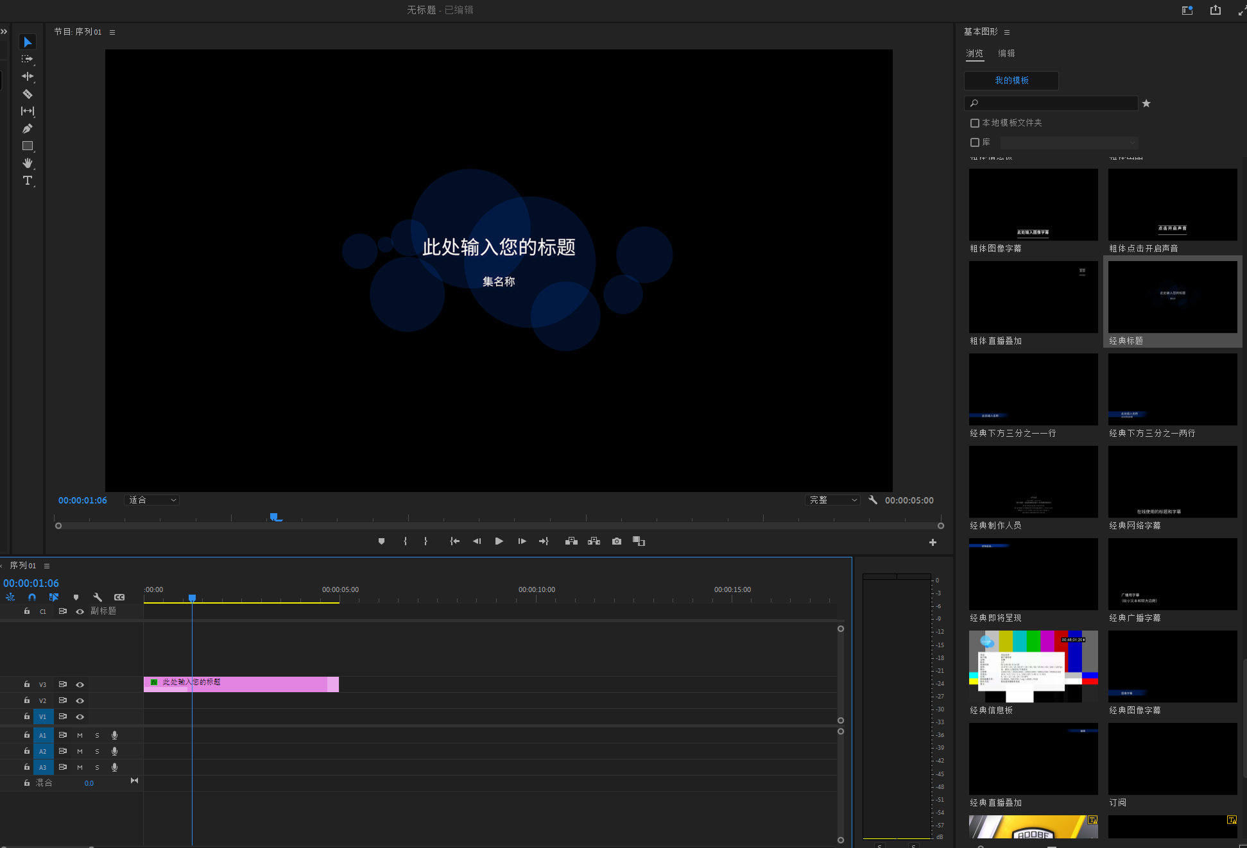Viewport: 1247px width, 848px height.
Task: Select the Classic Credits template thumbnail
Action: click(x=1033, y=482)
